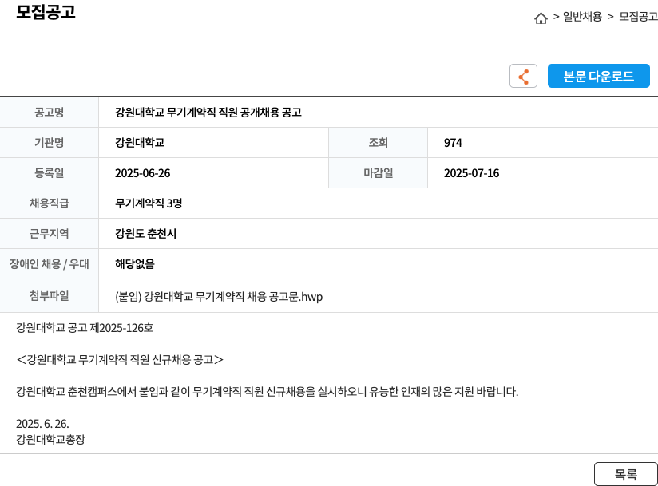
Task: Click the notice number 제2025-126호 line
Action: (x=85, y=328)
